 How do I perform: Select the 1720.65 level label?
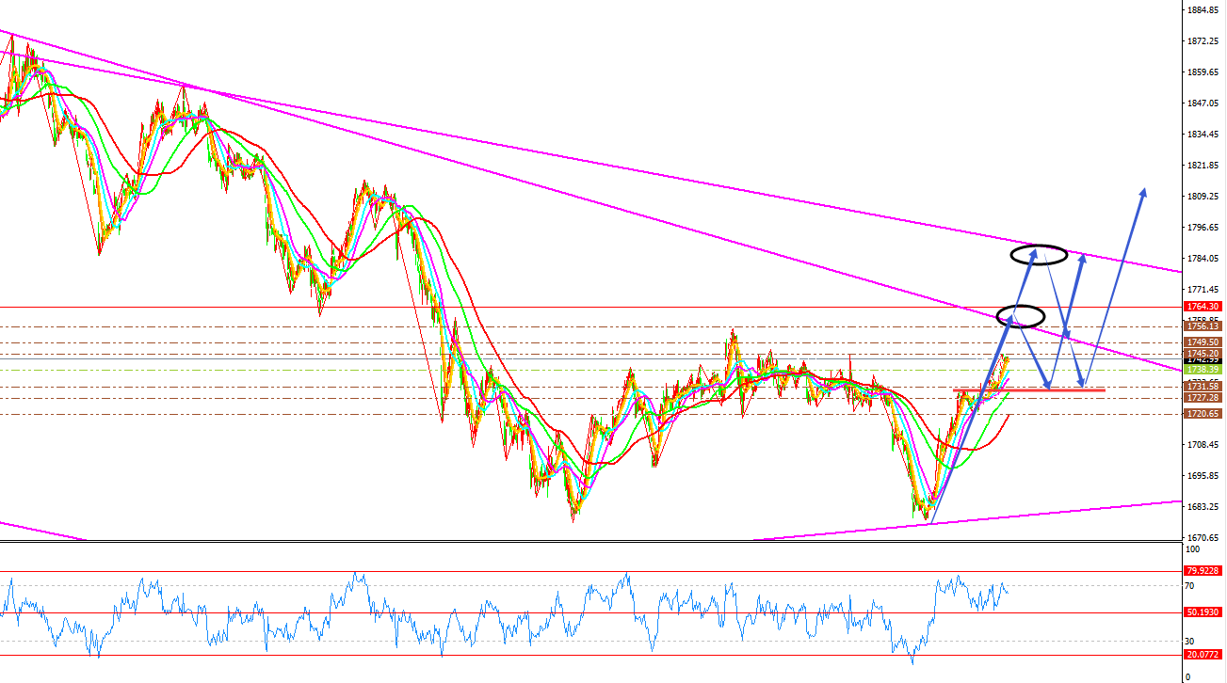[1203, 414]
